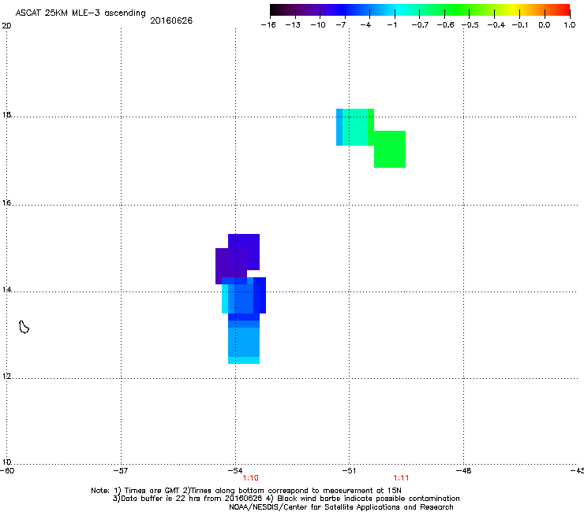Click the latitude axis label 14
This screenshot has width=584, height=512.
tap(6, 290)
